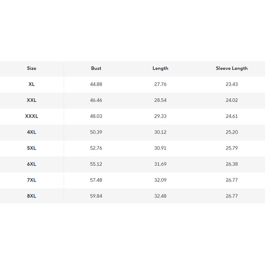Select the 4XL size row label
265x265 pixels.
pyautogui.click(x=31, y=132)
